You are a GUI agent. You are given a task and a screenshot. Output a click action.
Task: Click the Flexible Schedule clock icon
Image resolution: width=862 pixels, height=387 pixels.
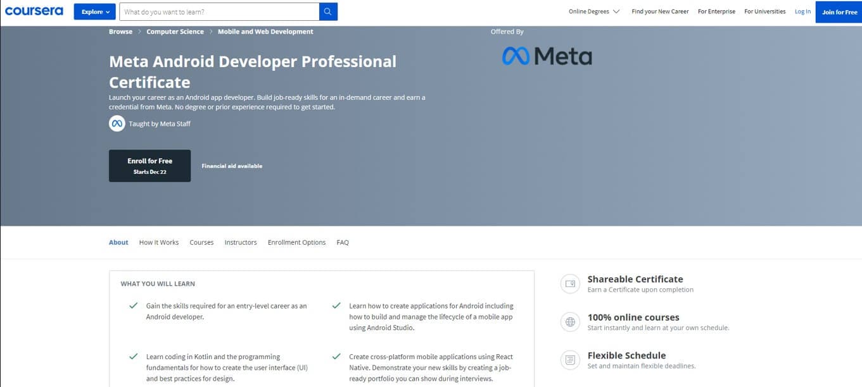coord(569,360)
